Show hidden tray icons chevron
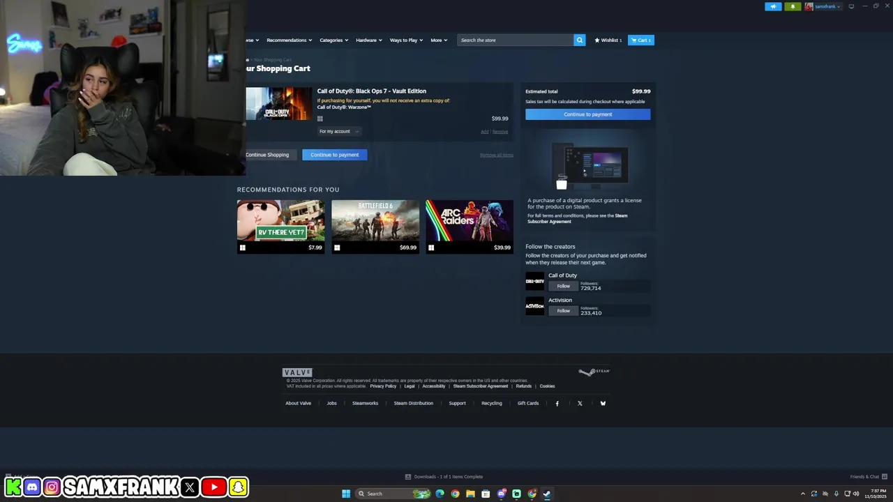Screen dimensions: 893x502 [x=803, y=494]
